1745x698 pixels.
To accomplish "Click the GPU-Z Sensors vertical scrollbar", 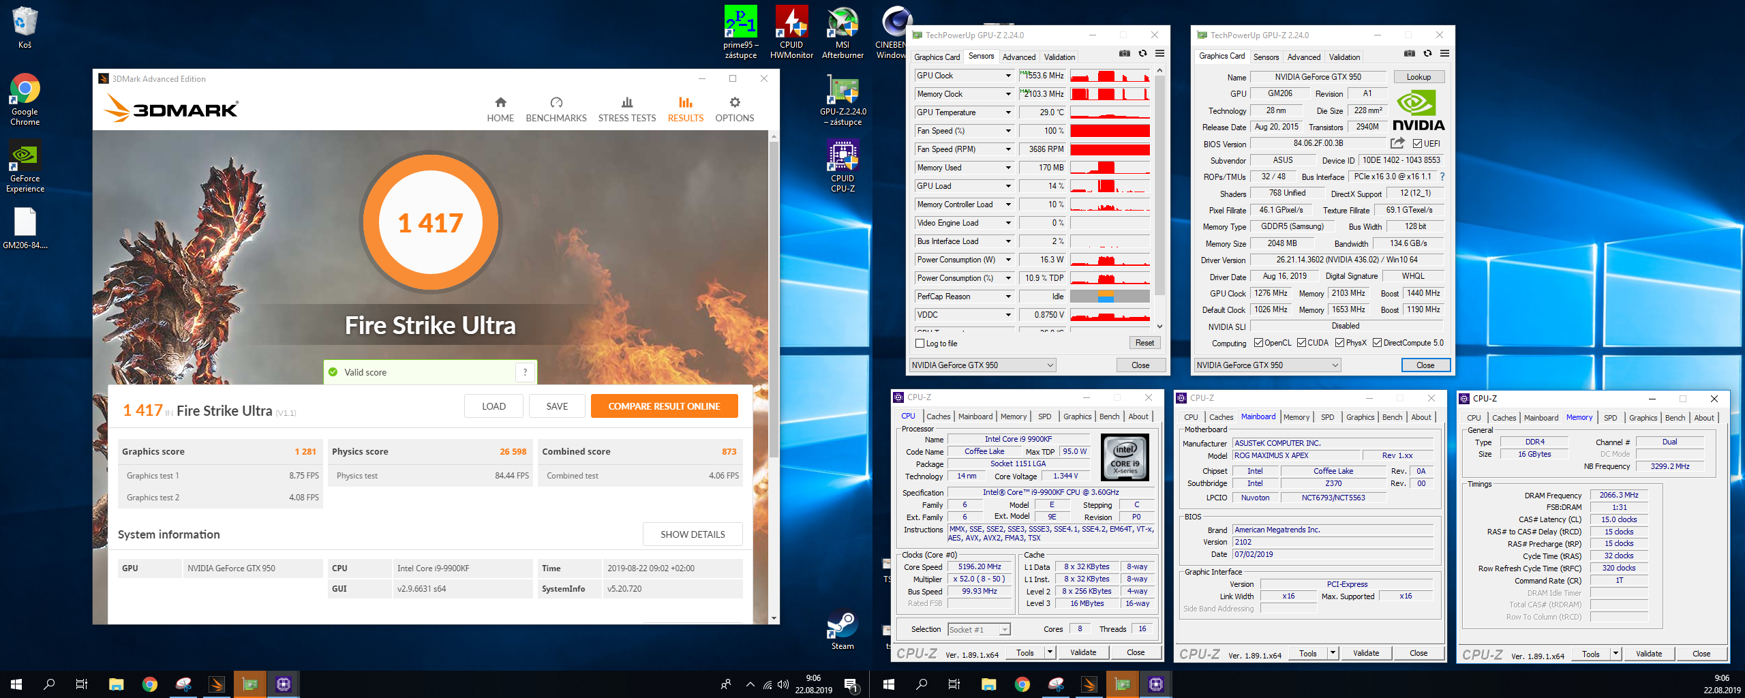I will 1159,184.
